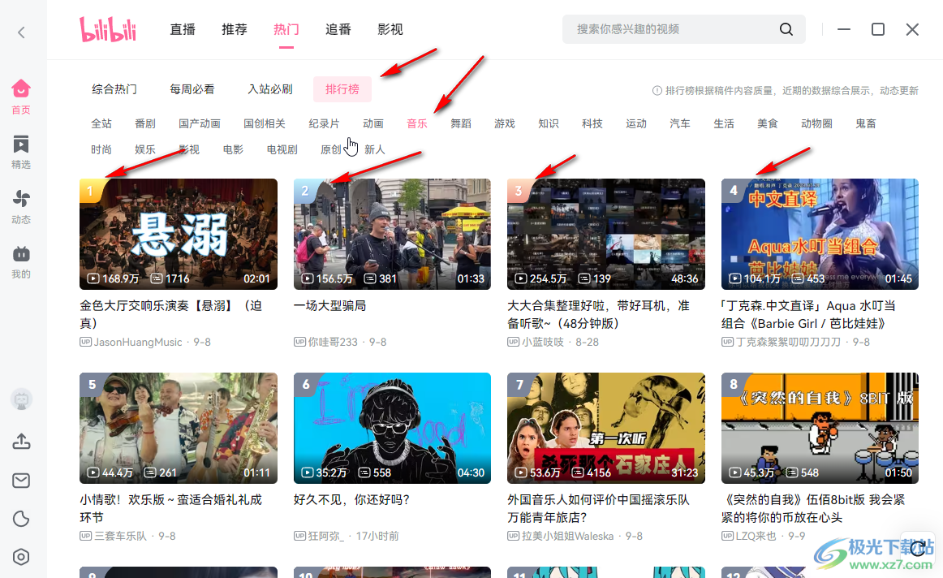Choose the 知识 ranking category

tap(549, 123)
